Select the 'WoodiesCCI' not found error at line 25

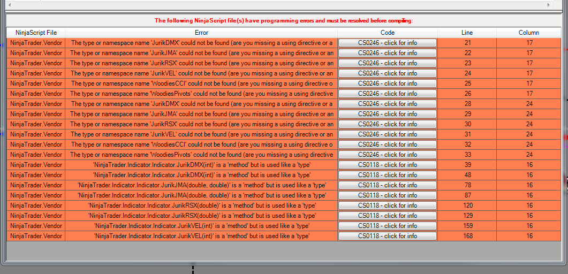tap(201, 83)
